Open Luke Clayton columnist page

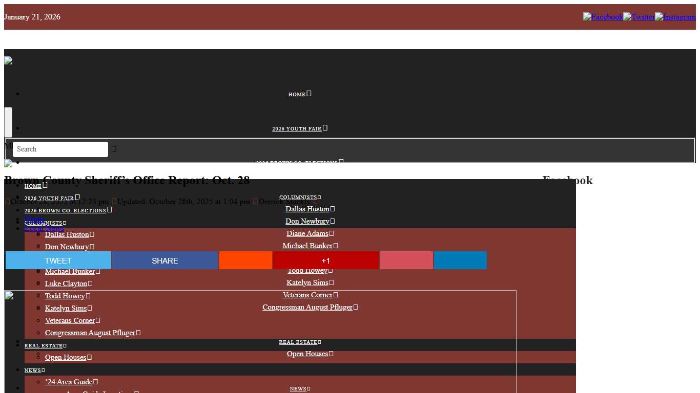click(66, 283)
